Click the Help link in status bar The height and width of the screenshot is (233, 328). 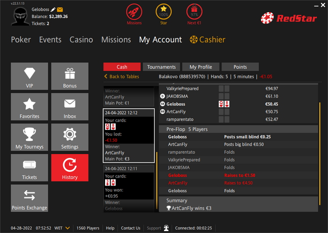click(x=110, y=228)
